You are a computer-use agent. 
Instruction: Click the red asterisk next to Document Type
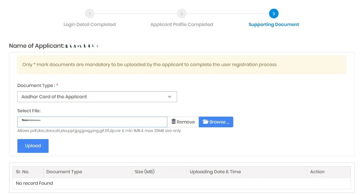click(57, 86)
